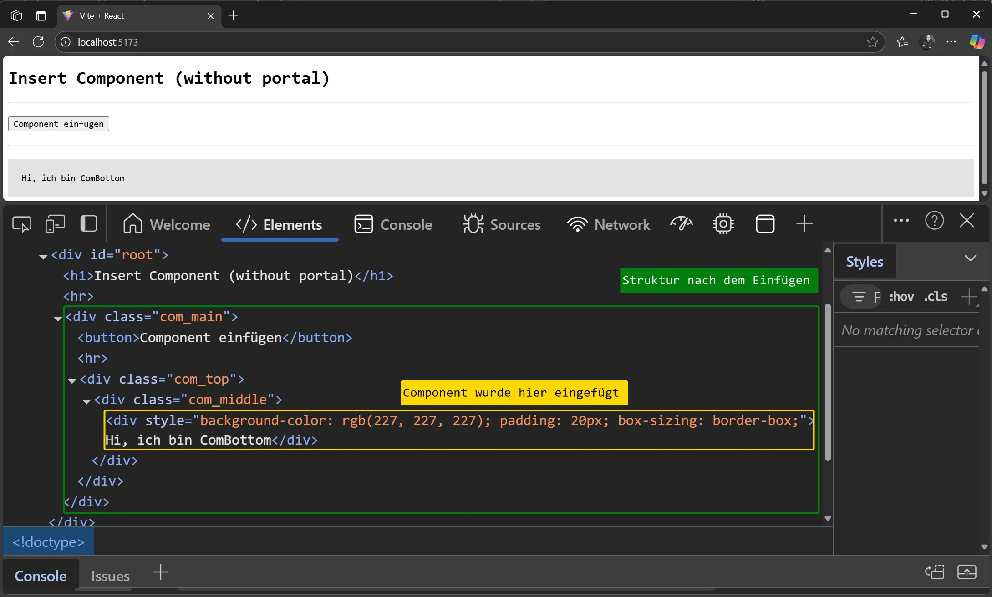The height and width of the screenshot is (597, 992).
Task: Open the Memory chip icon tab
Action: point(723,224)
